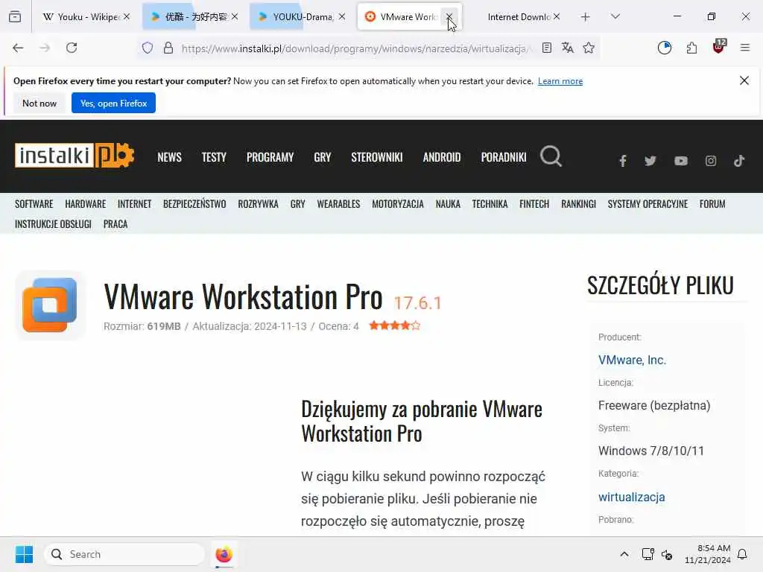Switch to YOUKU-Drama tab
Image resolution: width=763 pixels, height=572 pixels.
(x=297, y=17)
